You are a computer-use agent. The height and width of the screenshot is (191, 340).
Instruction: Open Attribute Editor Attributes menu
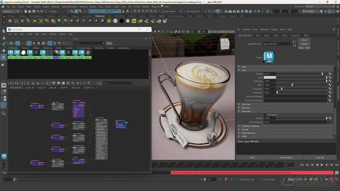[264, 29]
